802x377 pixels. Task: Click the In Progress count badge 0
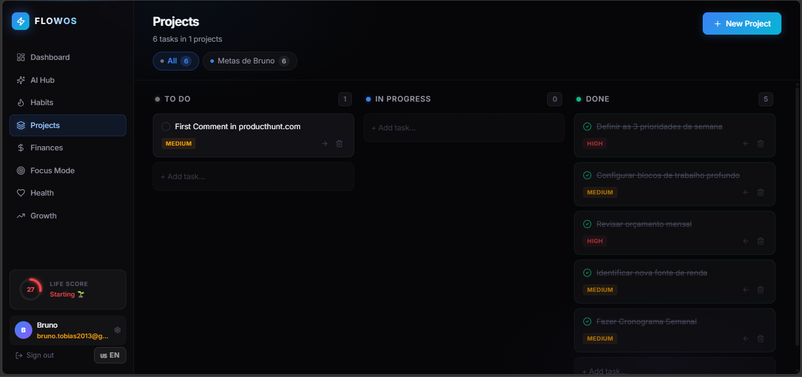[555, 99]
